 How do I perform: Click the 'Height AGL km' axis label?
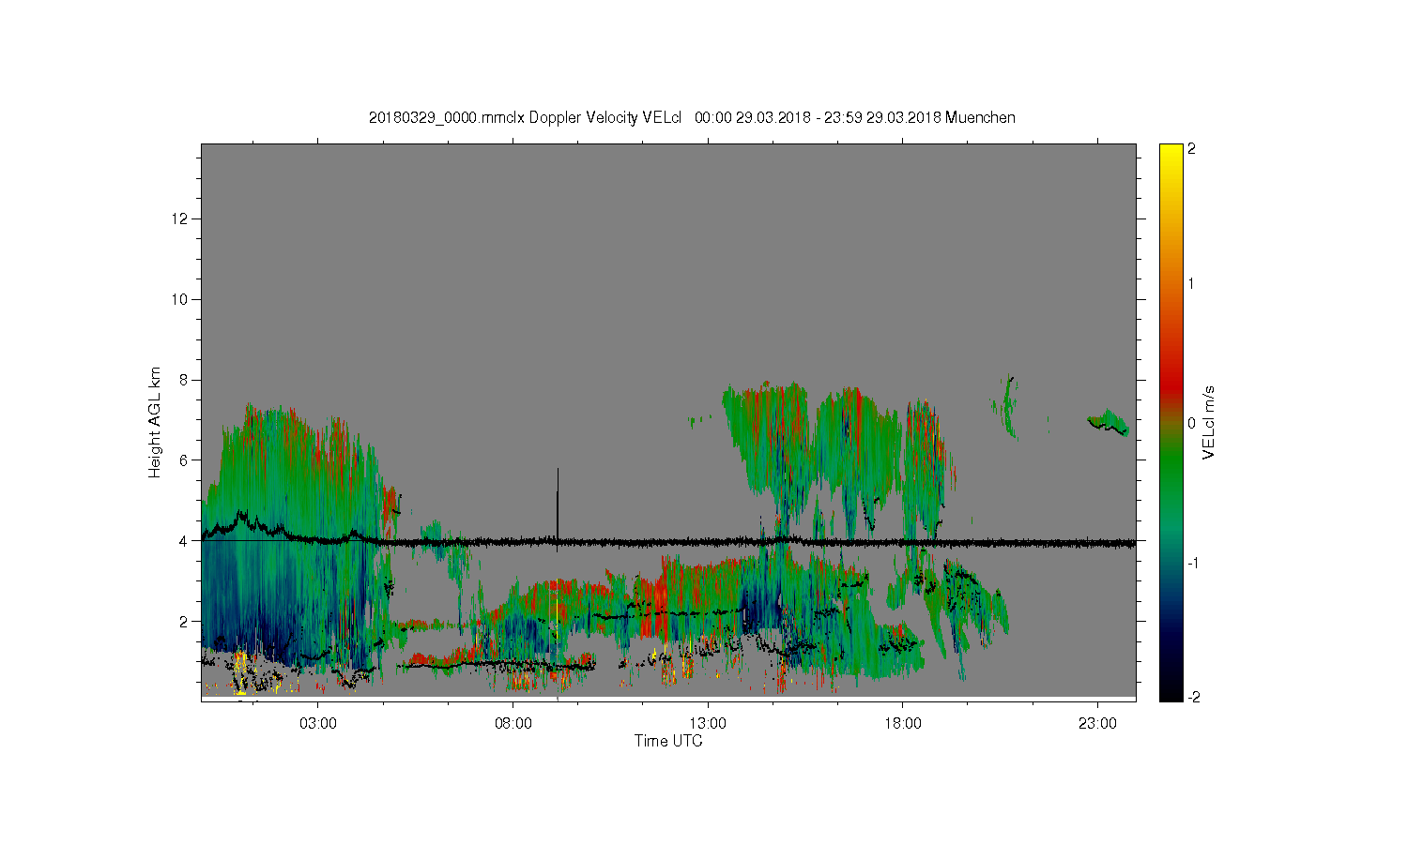pyautogui.click(x=155, y=422)
